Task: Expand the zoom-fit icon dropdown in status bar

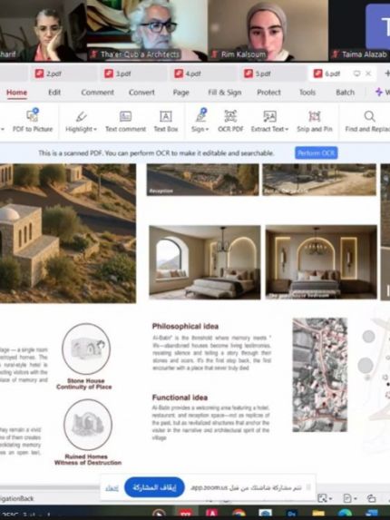Action: [330, 498]
